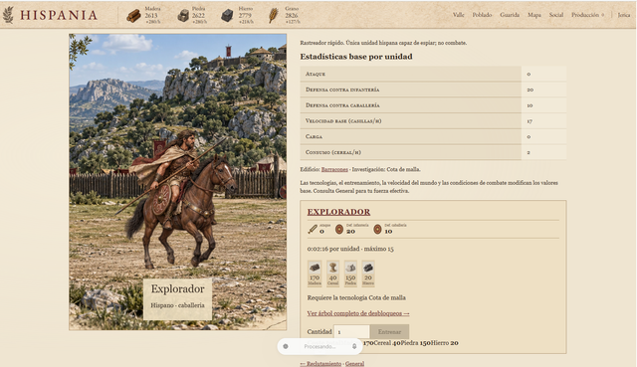
Task: Expand the Producción dropdown menu
Action: pyautogui.click(x=587, y=15)
